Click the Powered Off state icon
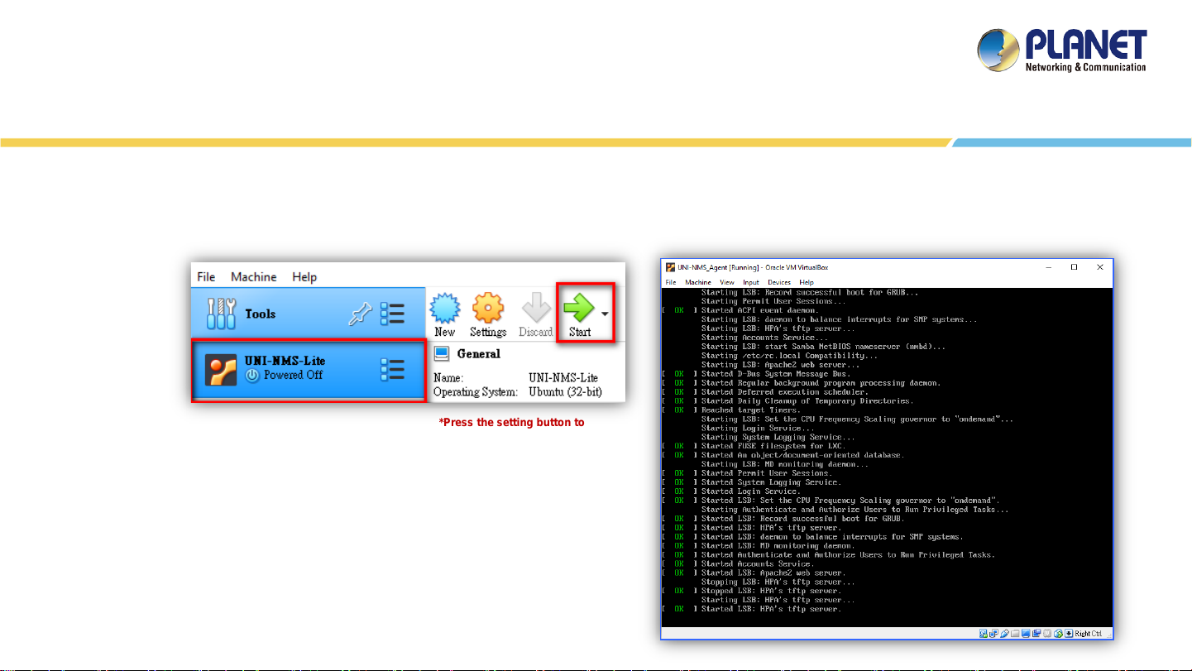Viewport: 1192px width, 671px height. (x=253, y=376)
